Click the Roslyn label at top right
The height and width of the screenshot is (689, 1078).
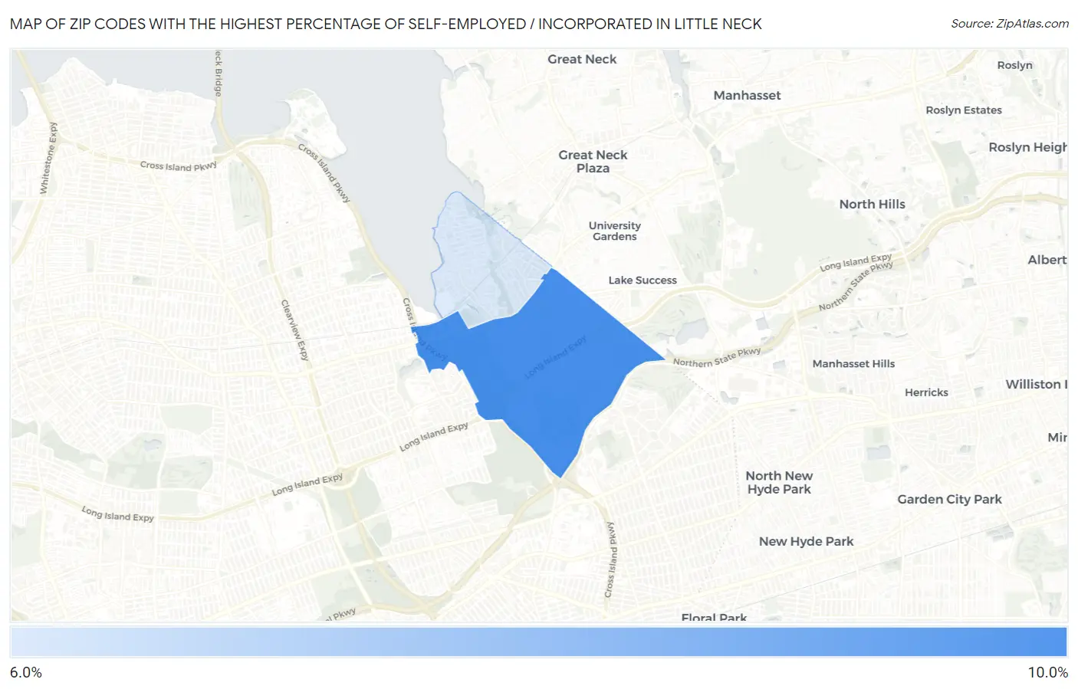pos(1014,65)
